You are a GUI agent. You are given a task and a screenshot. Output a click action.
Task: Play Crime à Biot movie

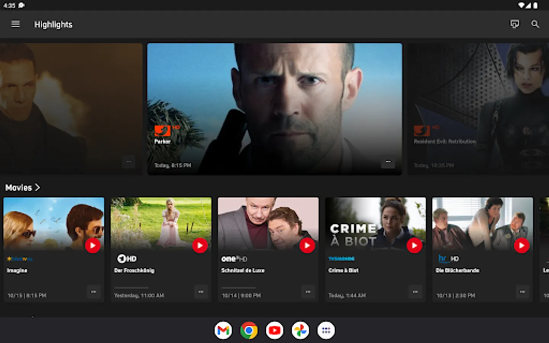tap(414, 245)
